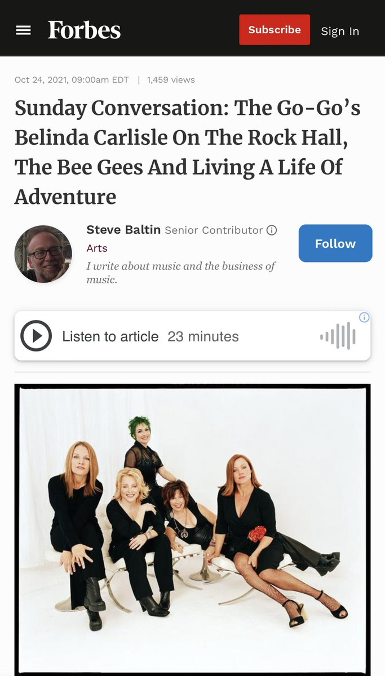Go to the Forbes home logo
Screen dimensions: 385x676
(84, 30)
